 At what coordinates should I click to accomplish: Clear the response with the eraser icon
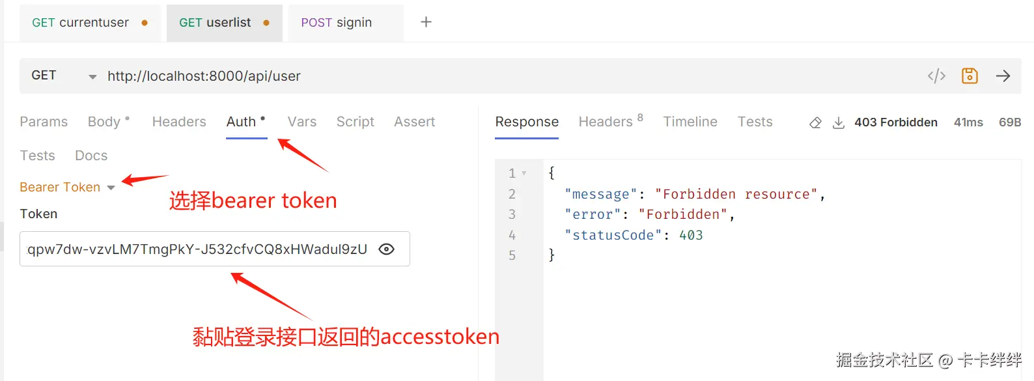pyautogui.click(x=815, y=123)
